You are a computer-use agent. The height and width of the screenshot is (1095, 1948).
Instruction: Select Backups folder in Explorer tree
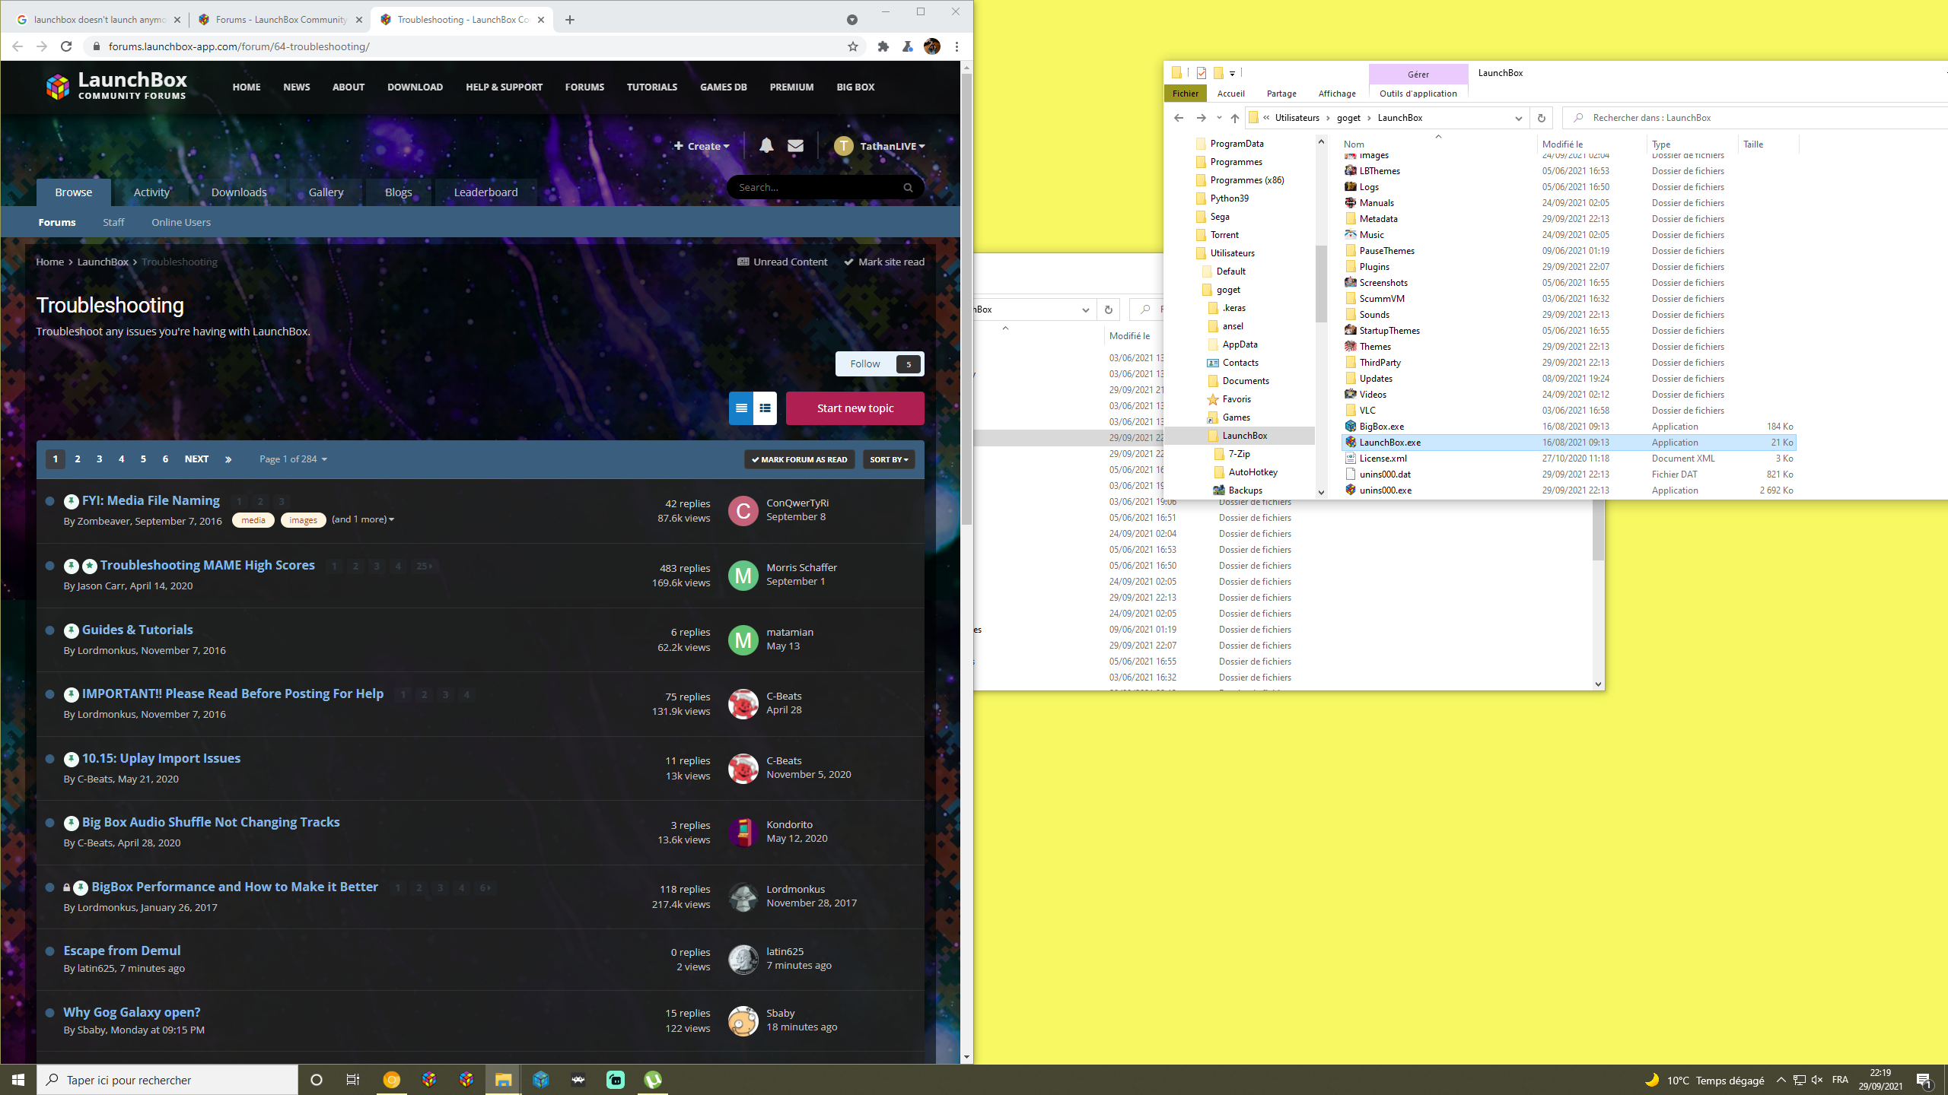coord(1246,490)
